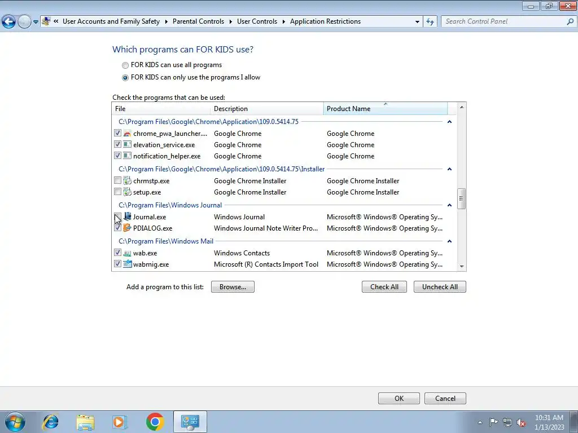Image resolution: width=578 pixels, height=433 pixels.
Task: Open Windows Media Player from taskbar
Action: [x=120, y=422]
